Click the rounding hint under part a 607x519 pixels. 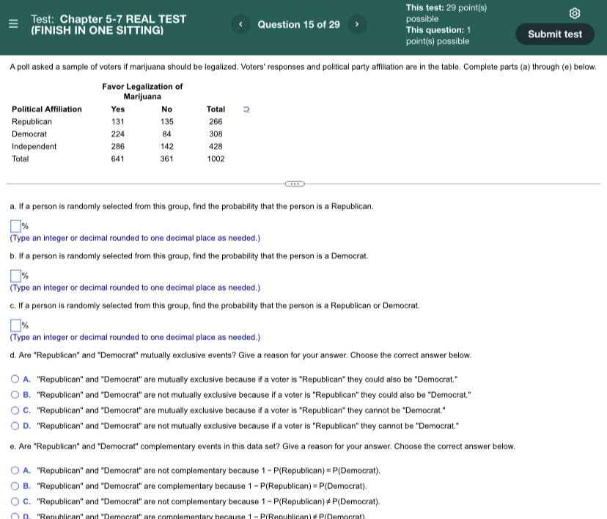click(x=135, y=238)
